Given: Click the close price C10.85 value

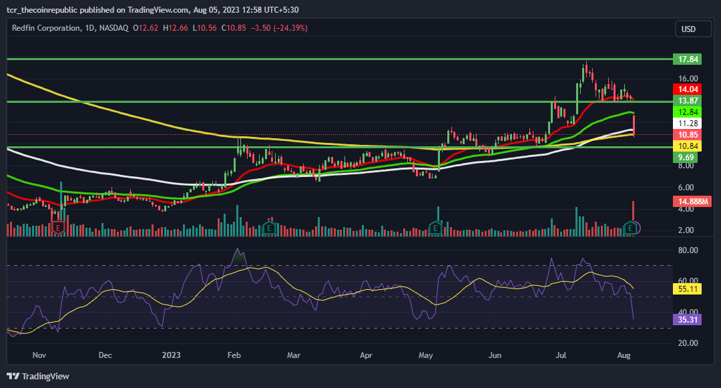Looking at the screenshot, I should pyautogui.click(x=234, y=28).
